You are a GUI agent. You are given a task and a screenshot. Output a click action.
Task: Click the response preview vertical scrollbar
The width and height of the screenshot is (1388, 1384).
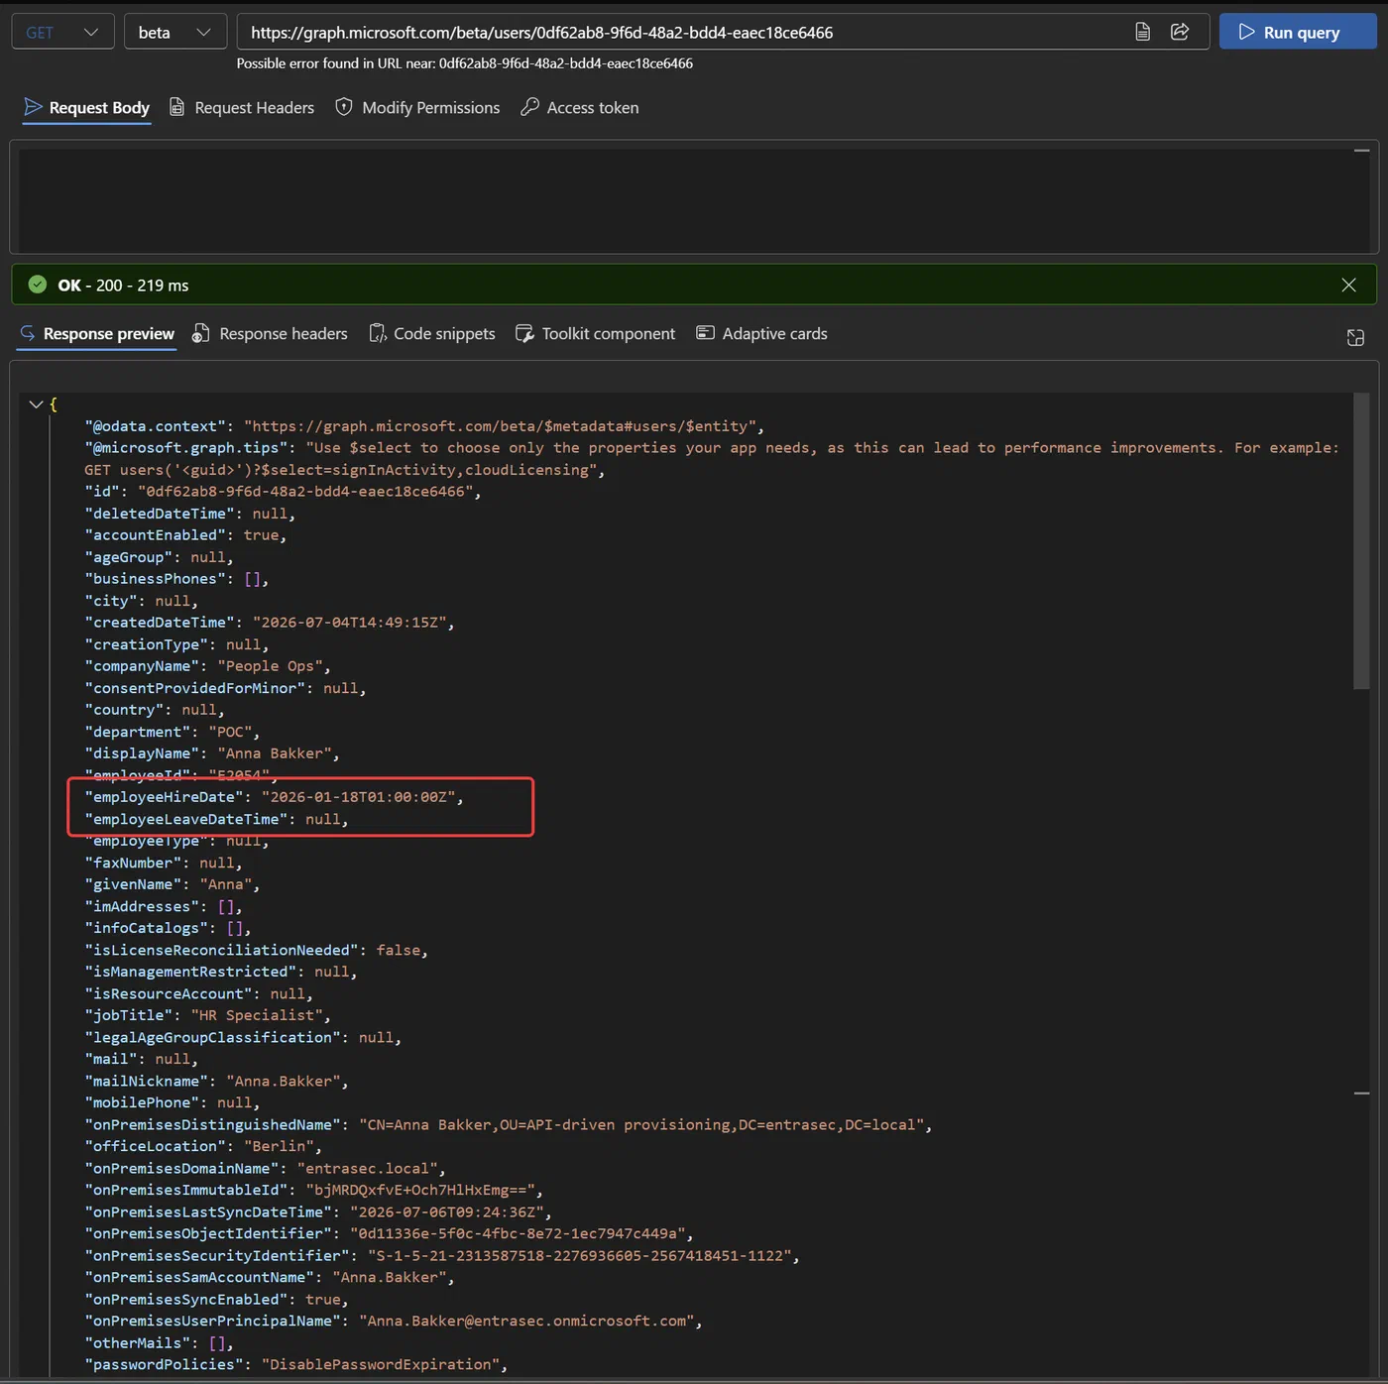click(1361, 541)
